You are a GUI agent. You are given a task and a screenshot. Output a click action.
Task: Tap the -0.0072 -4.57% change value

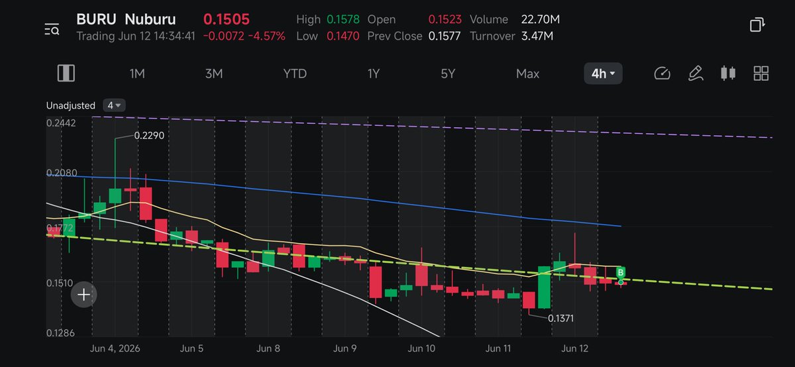click(x=244, y=36)
